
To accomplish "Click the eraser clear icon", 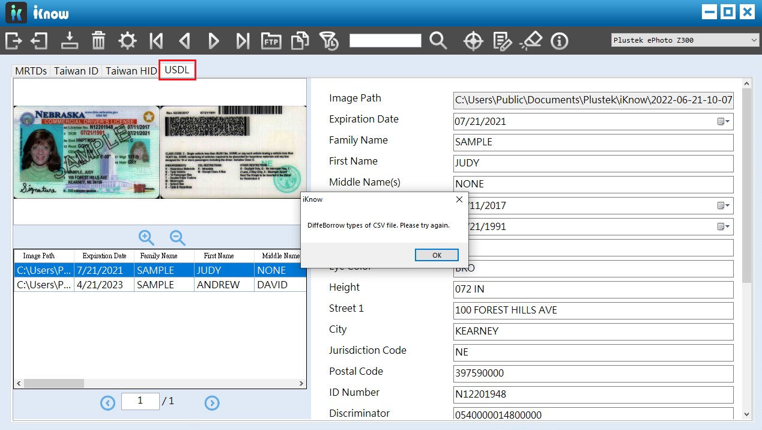I will [531, 41].
